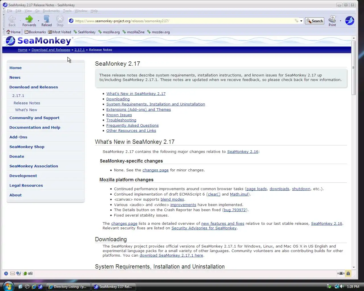Switch to Directory Listing taskbar window

pos(68,287)
